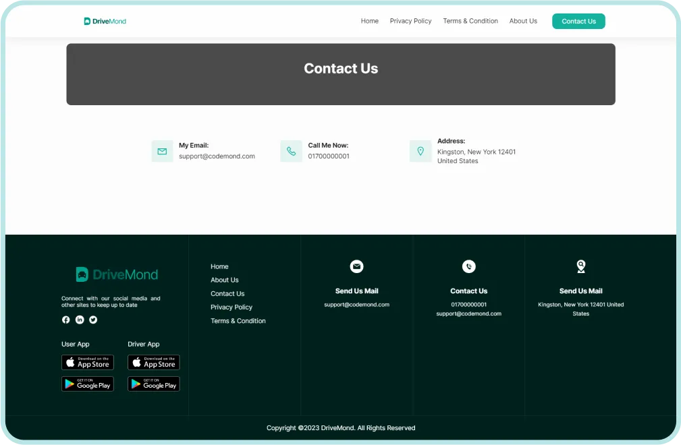
Task: Click footer phone number 01700000001
Action: [x=468, y=305]
